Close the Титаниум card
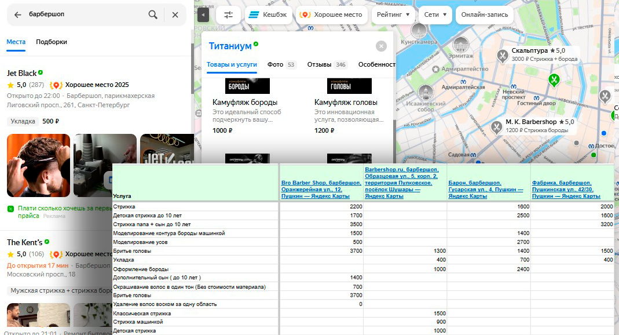 click(381, 46)
